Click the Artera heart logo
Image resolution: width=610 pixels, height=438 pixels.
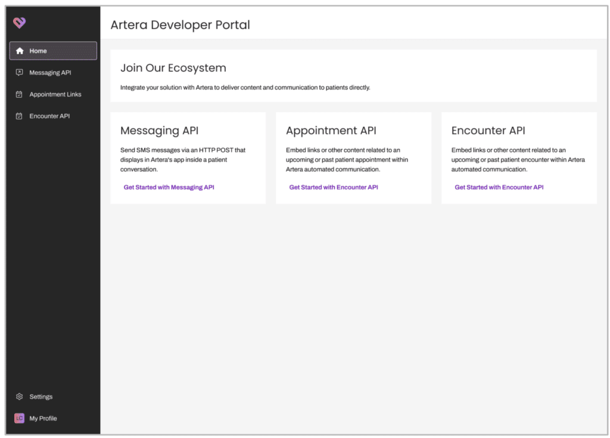click(20, 23)
